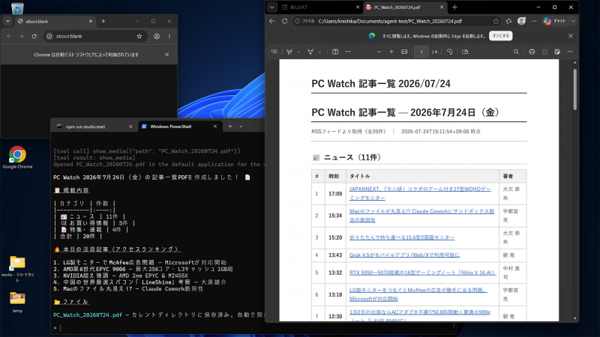600x337 pixels.
Task: Click the file info icon in Edge address bar
Action: (297, 22)
